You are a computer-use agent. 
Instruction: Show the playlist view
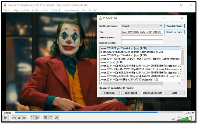45,118
